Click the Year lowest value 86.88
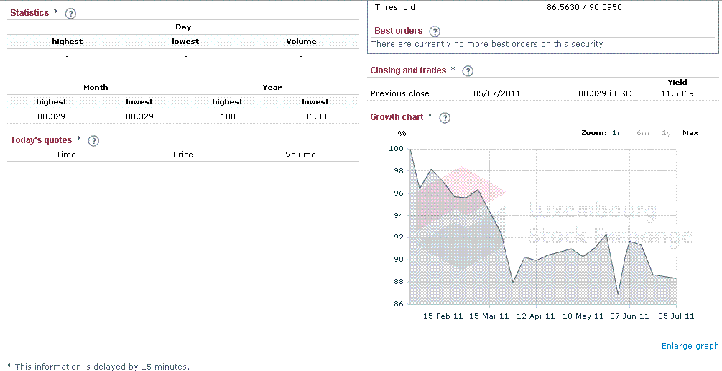The height and width of the screenshot is (371, 722). click(x=315, y=116)
